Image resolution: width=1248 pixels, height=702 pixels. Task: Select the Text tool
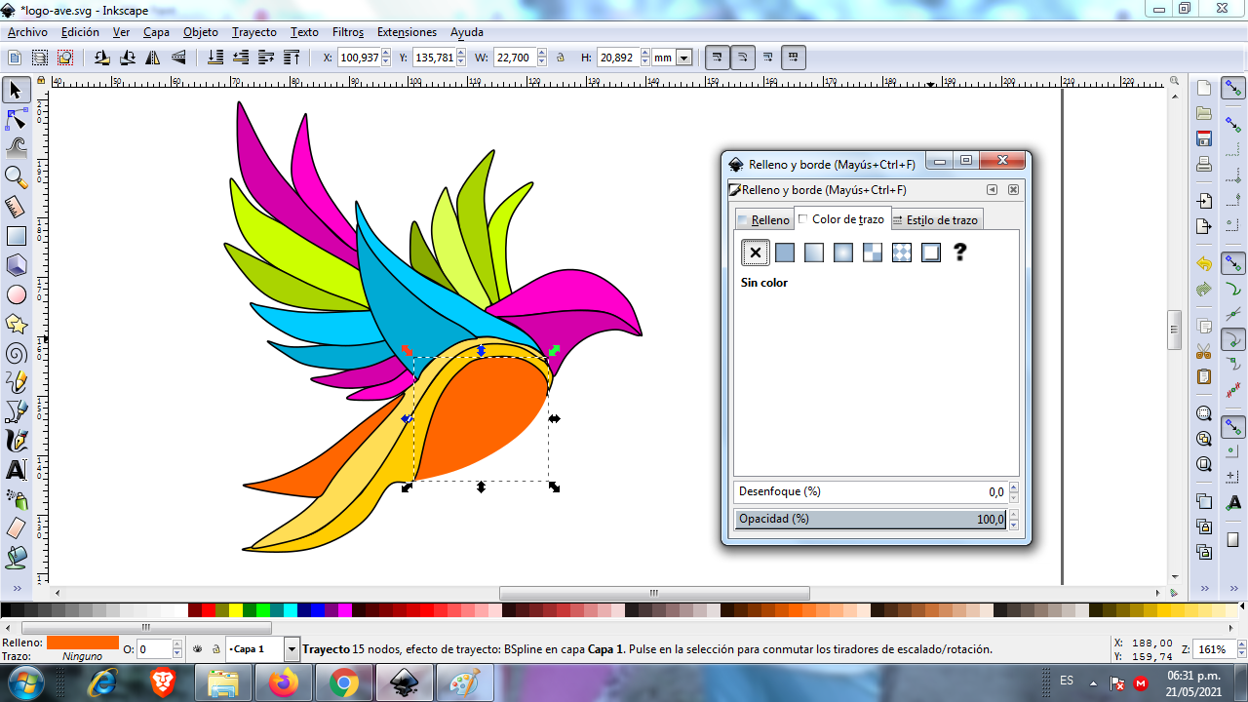pos(16,469)
